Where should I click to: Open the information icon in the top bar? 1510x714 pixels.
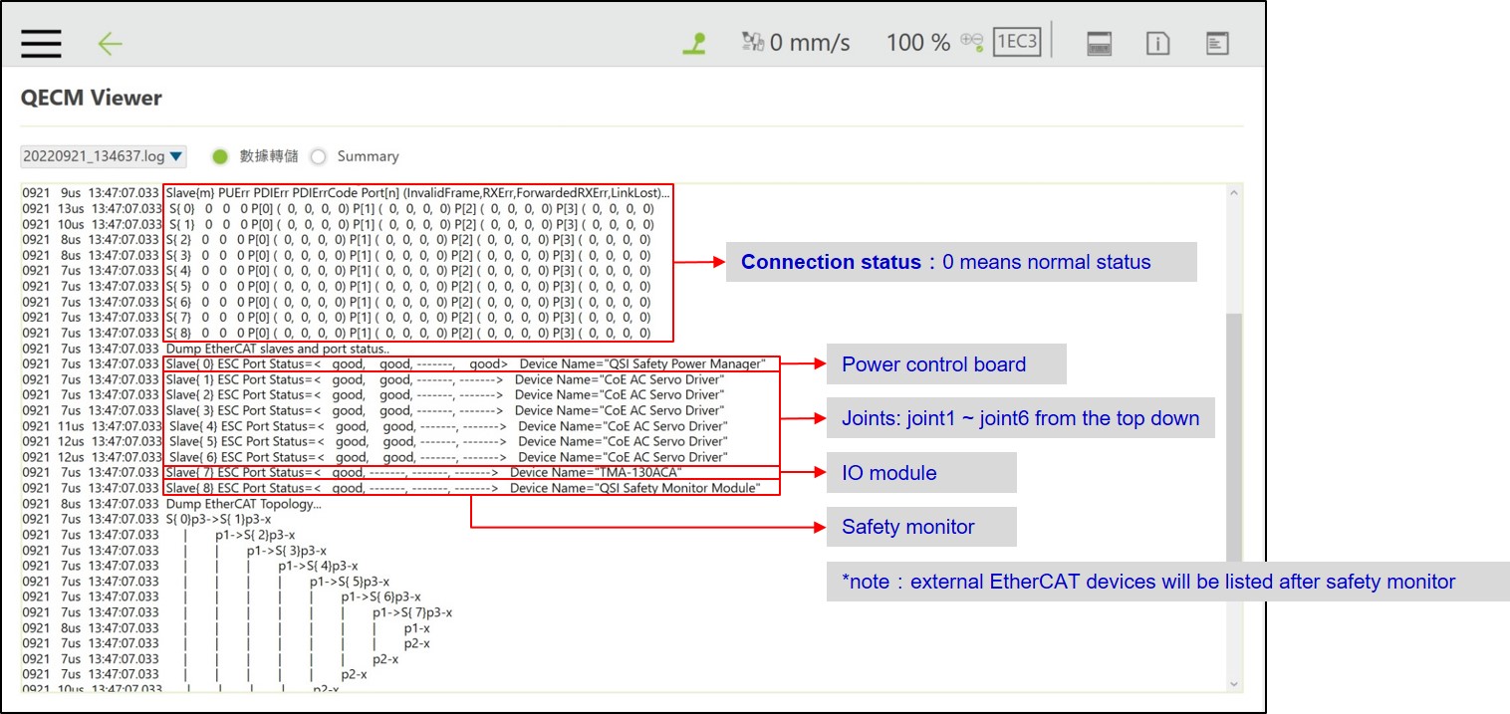pos(1157,44)
